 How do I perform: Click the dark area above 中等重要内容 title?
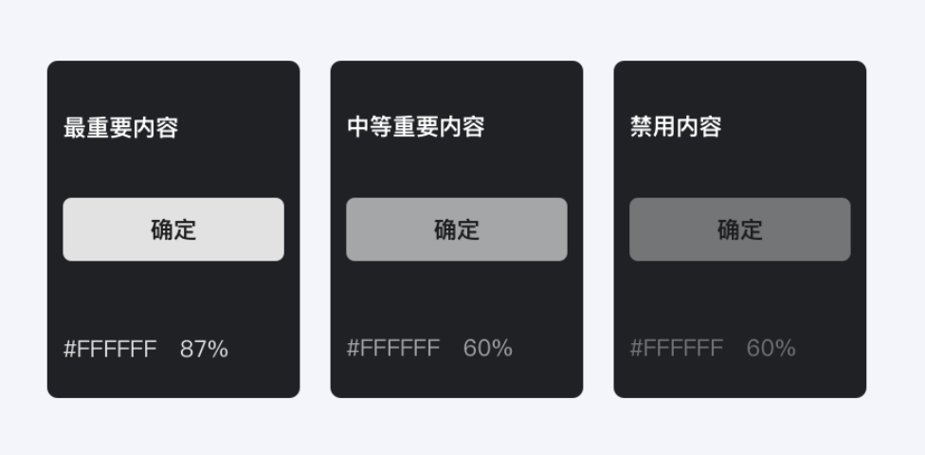(x=457, y=85)
